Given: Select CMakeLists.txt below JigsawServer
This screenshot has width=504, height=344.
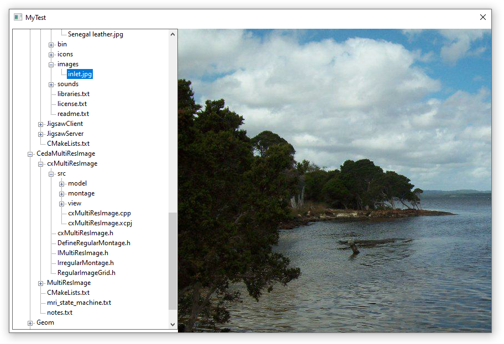Looking at the screenshot, I should tap(68, 144).
